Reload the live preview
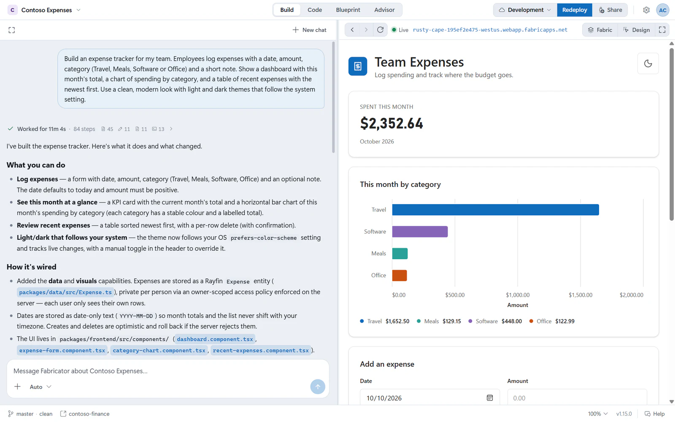Image resolution: width=675 pixels, height=422 pixels. point(380,30)
